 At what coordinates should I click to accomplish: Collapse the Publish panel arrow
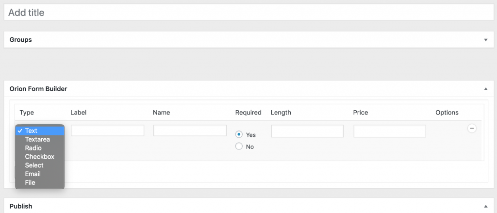click(x=485, y=206)
